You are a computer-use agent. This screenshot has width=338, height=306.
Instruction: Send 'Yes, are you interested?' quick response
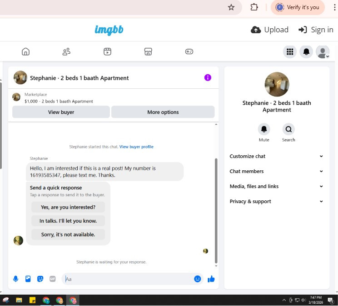[68, 207]
